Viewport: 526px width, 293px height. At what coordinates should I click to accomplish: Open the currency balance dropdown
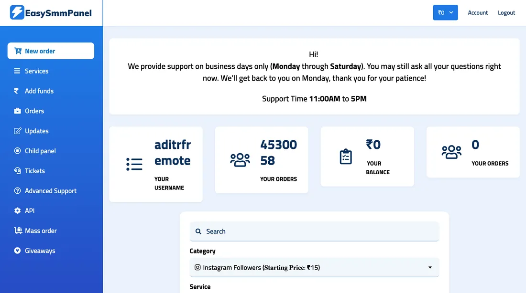445,12
